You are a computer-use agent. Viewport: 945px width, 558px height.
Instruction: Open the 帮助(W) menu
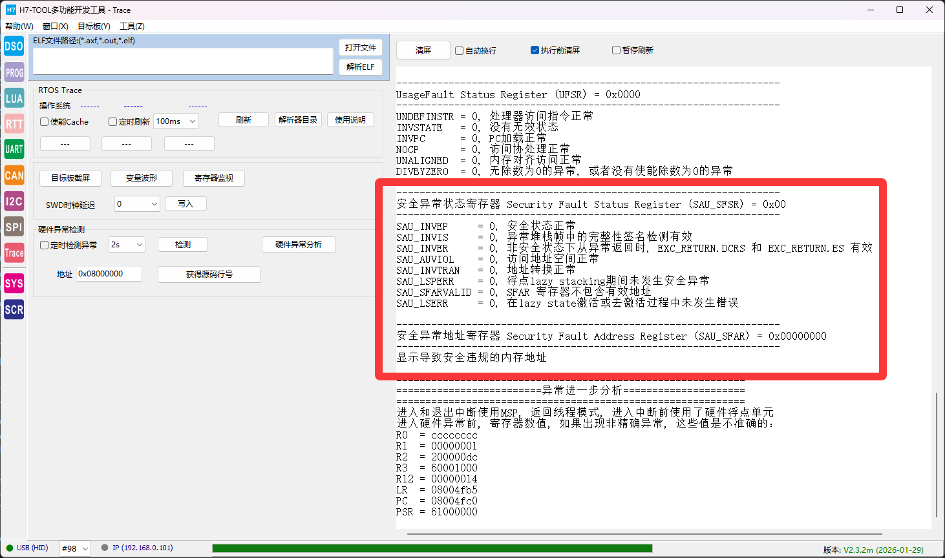[19, 26]
